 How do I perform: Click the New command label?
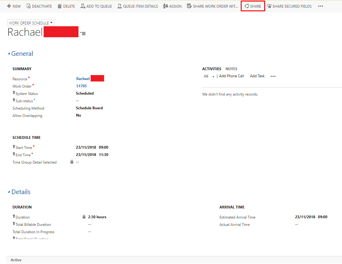[16, 6]
